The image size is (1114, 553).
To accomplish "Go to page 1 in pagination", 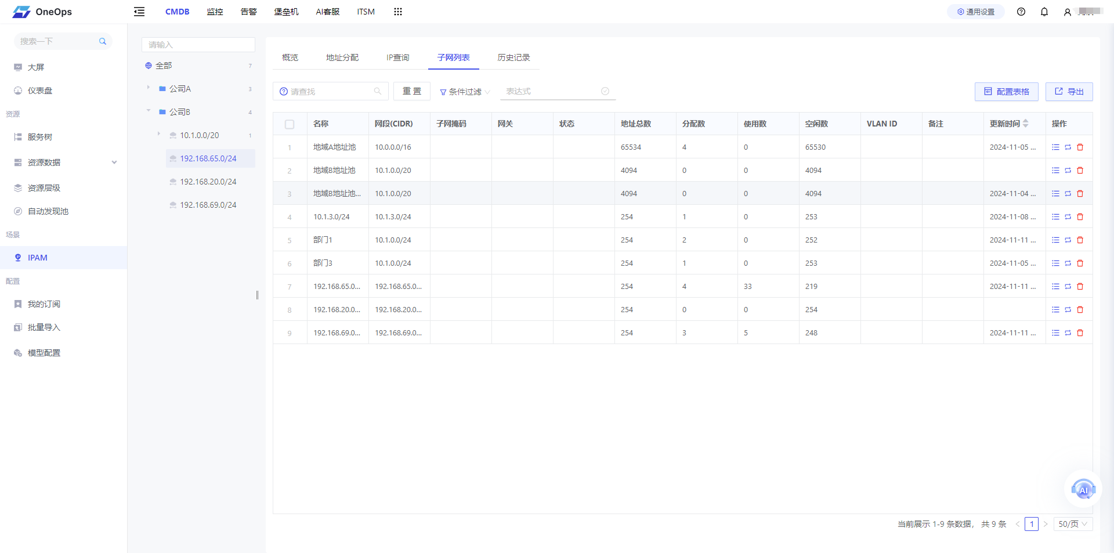I will point(1032,524).
